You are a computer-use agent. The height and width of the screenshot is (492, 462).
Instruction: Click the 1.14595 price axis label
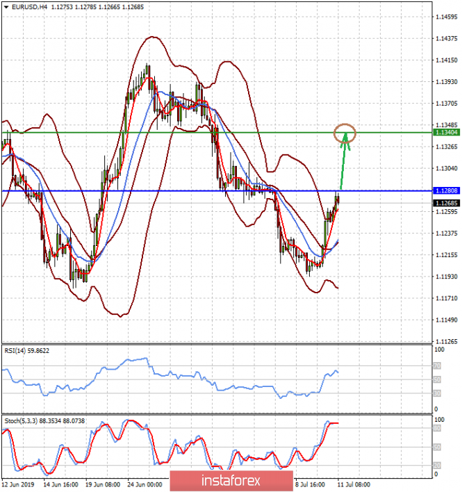pyautogui.click(x=446, y=17)
